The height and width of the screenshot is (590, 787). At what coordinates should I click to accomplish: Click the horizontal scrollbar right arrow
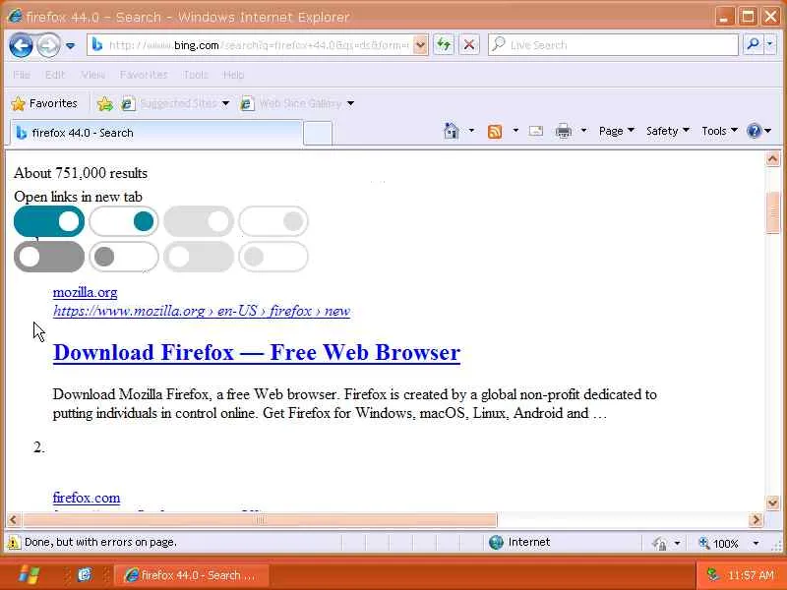[756, 520]
